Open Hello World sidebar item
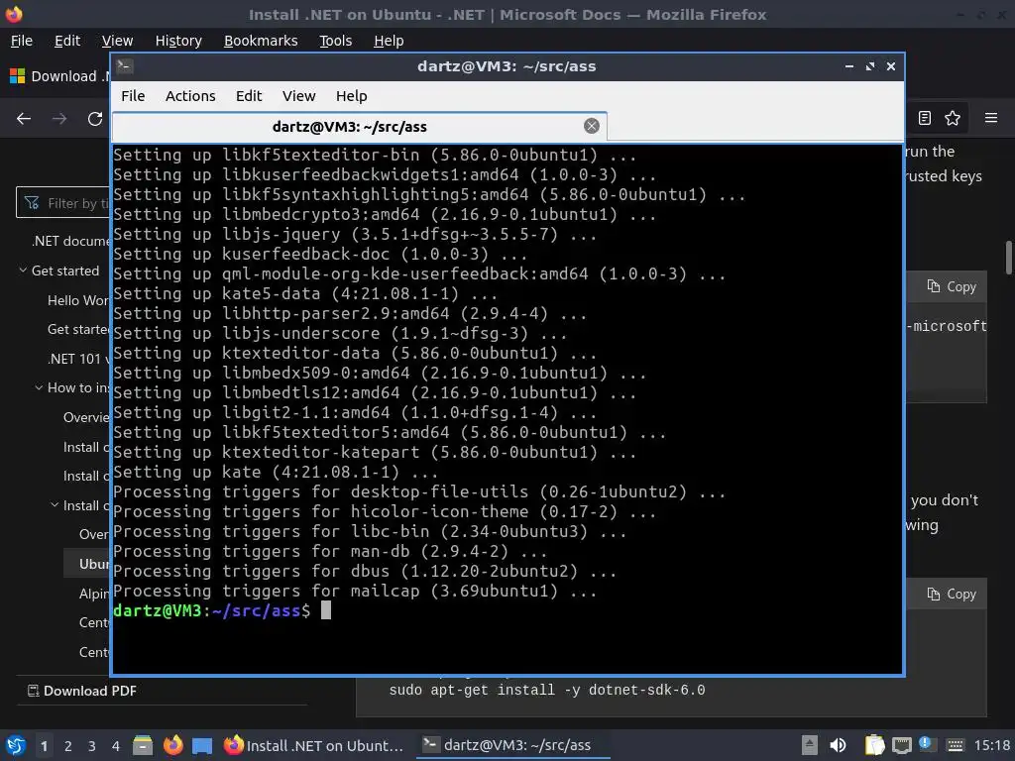 (x=78, y=300)
